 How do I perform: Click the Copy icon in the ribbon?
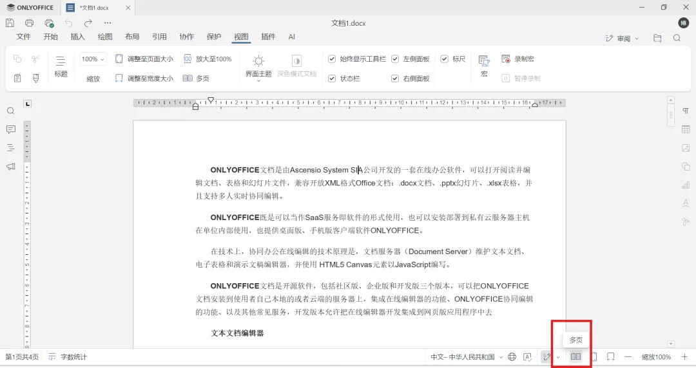17,59
